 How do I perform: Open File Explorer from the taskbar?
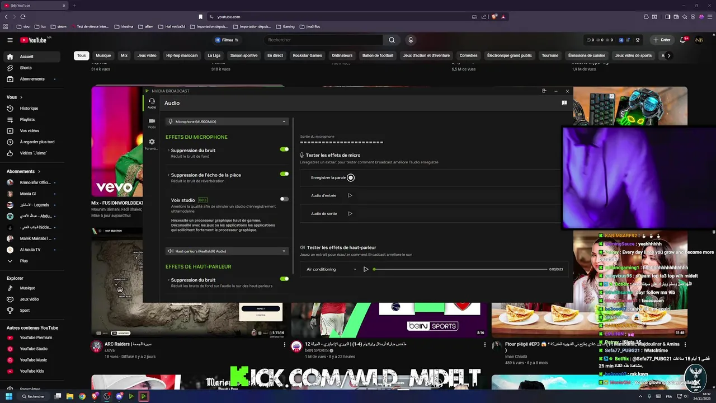70,396
